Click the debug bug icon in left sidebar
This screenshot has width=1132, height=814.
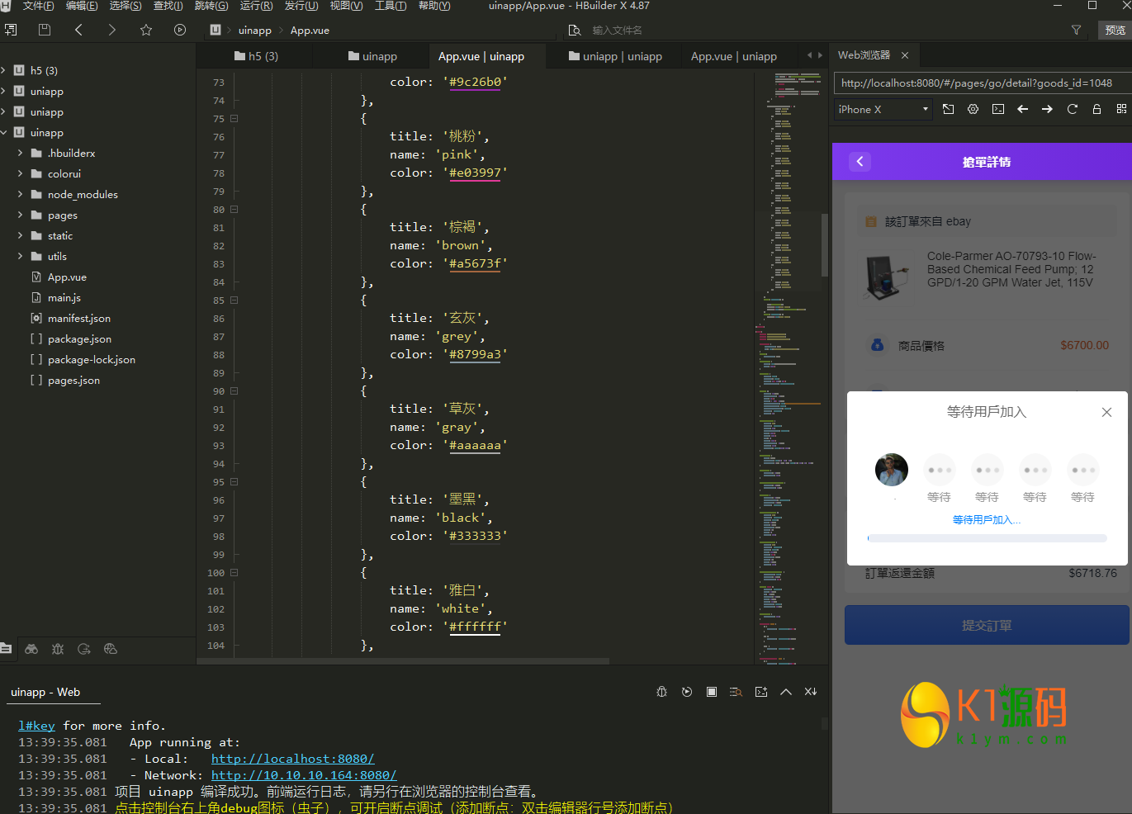58,649
